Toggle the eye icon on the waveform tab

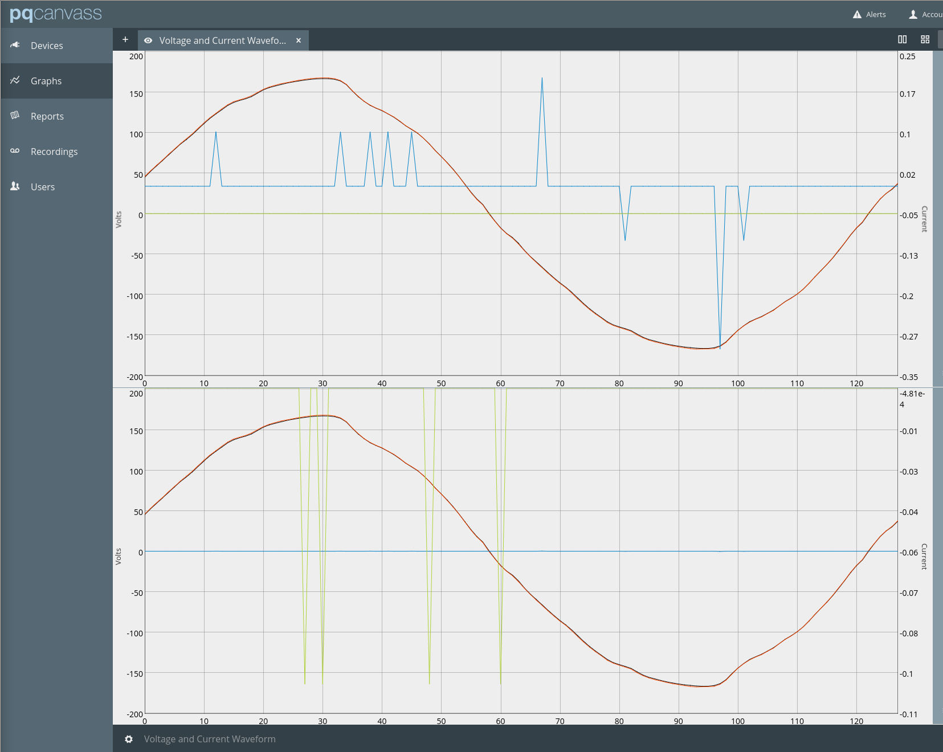click(x=148, y=40)
